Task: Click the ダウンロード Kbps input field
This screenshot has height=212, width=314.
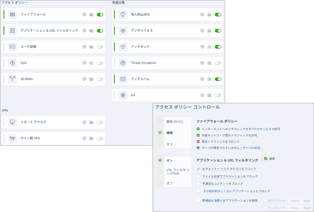Action: pyautogui.click(x=295, y=201)
